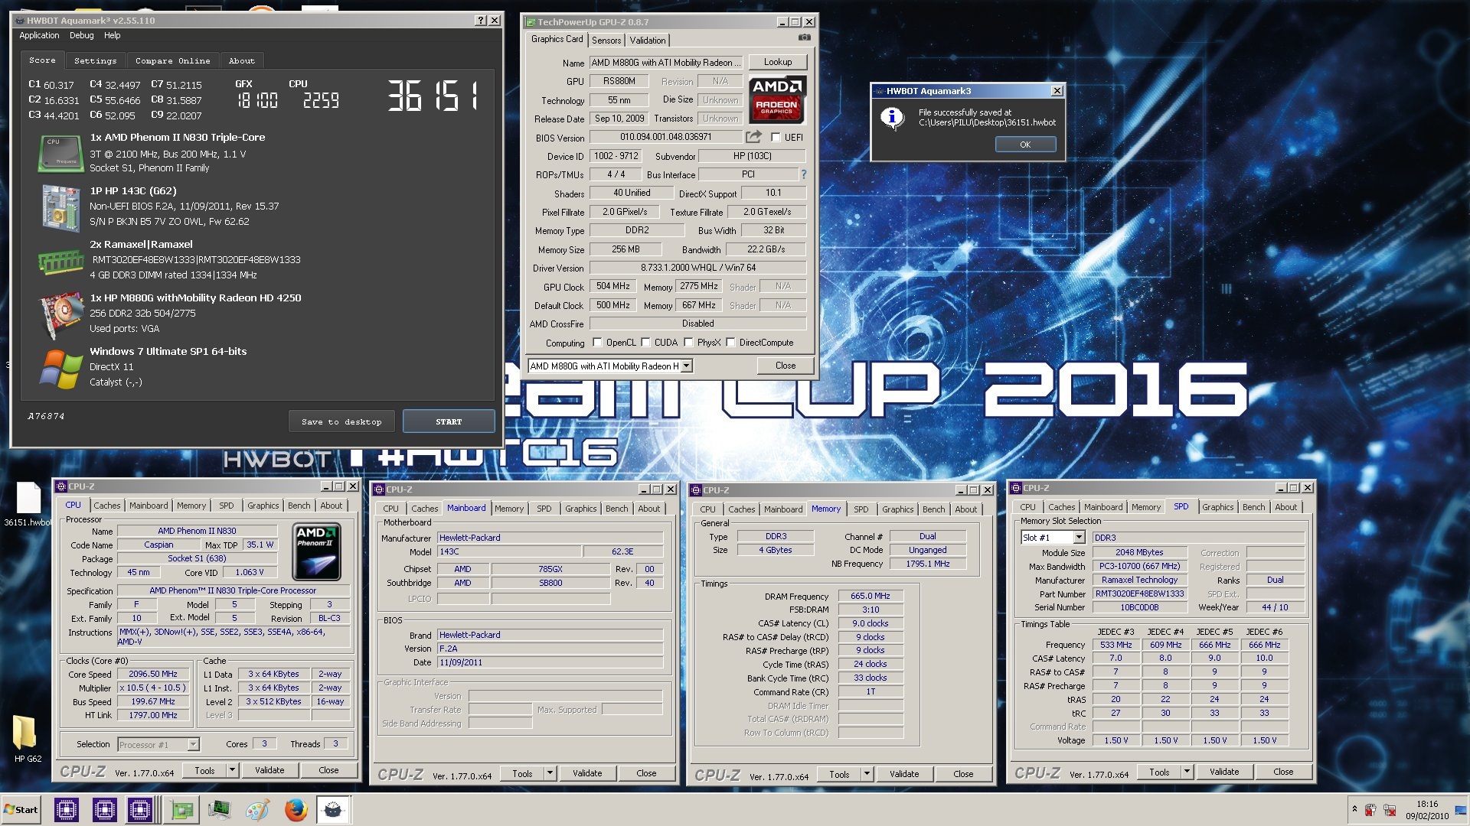Switch to the Compare Online tab
This screenshot has width=1470, height=826.
172,60
